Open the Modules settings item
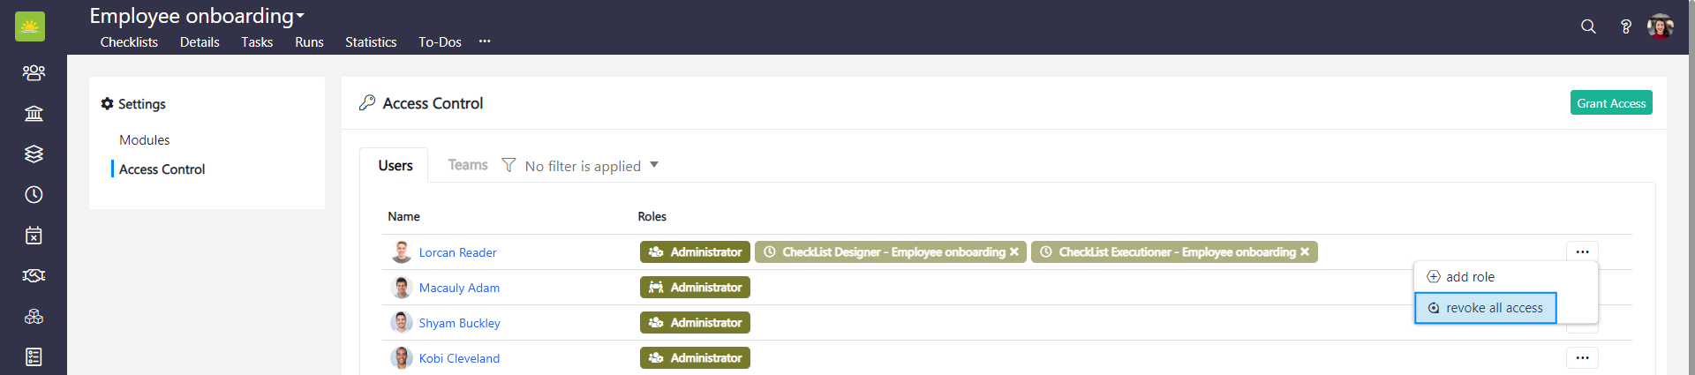 click(x=145, y=140)
